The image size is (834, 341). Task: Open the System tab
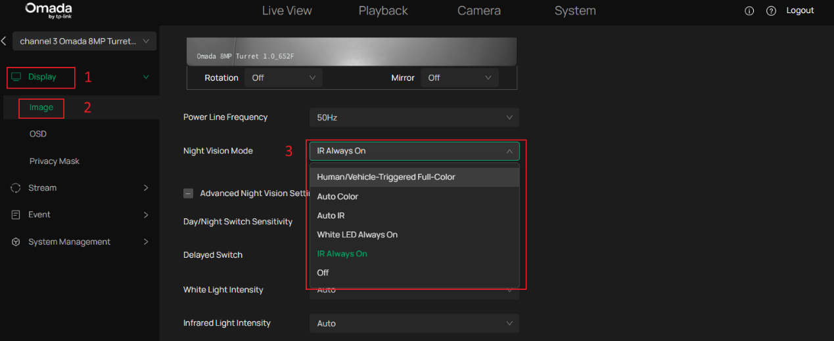pos(575,10)
